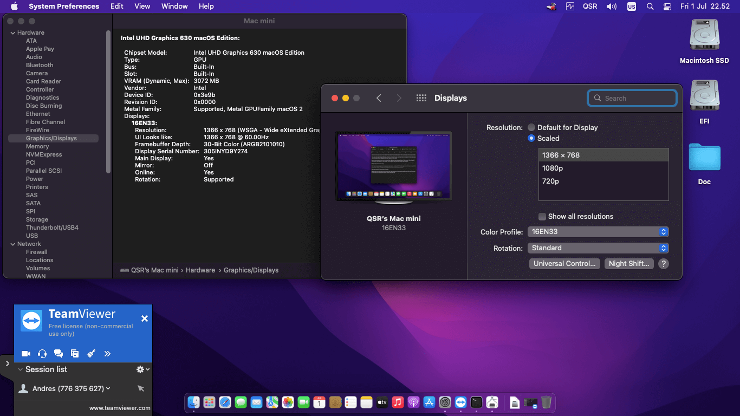Click the TeamViewer headset audio icon
740x416 pixels.
42,354
